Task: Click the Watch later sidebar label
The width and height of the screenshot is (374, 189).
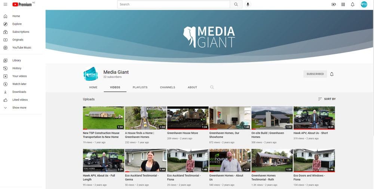Action: [19, 84]
